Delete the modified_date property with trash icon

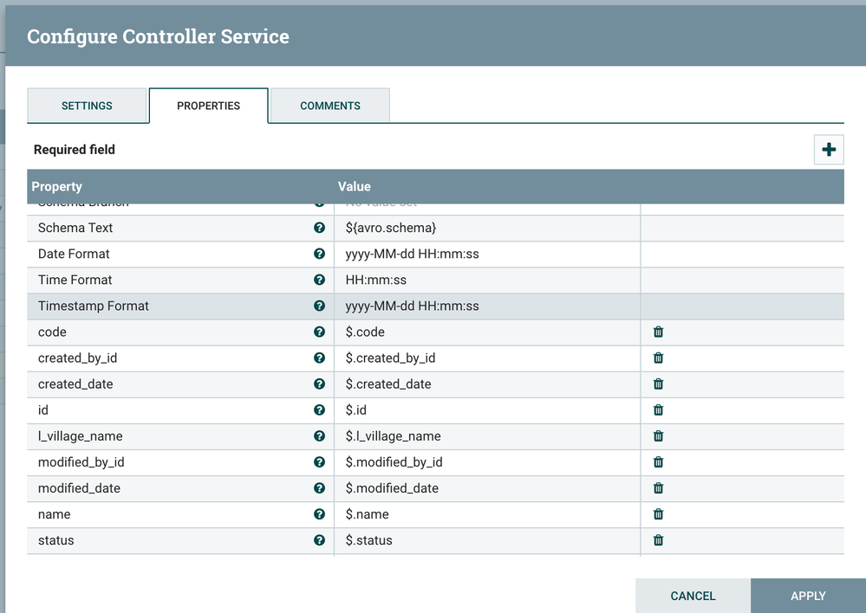pos(658,487)
